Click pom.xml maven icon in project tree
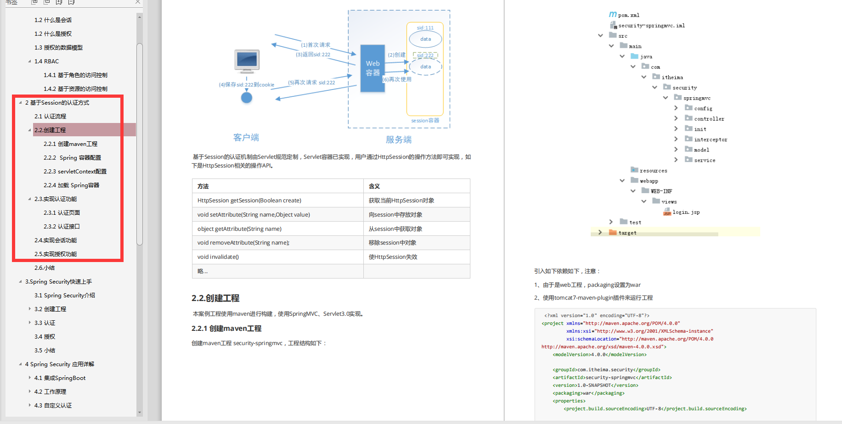 [x=613, y=15]
